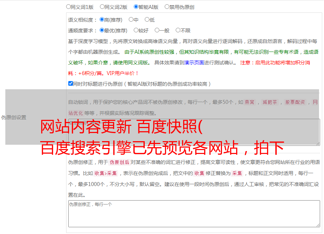Set 通顺度要求 to 最优(推荐)
The width and height of the screenshot is (324, 234).
(x=102, y=31)
